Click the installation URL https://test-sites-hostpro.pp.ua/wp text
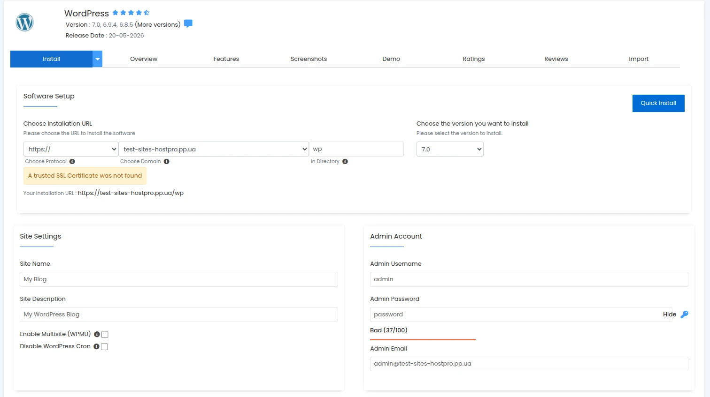This screenshot has width=710, height=397. tap(131, 193)
